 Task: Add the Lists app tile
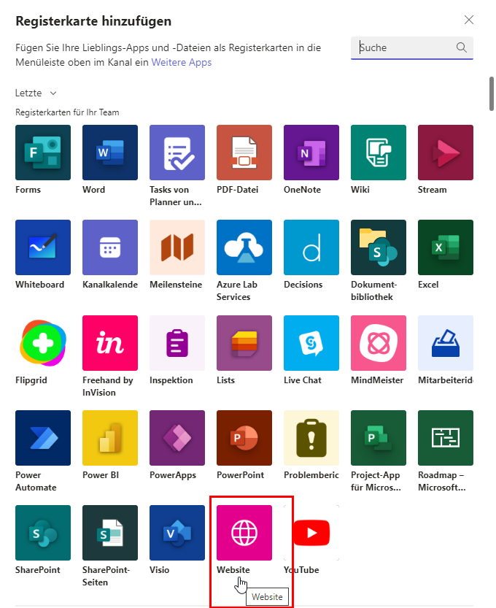coord(244,343)
